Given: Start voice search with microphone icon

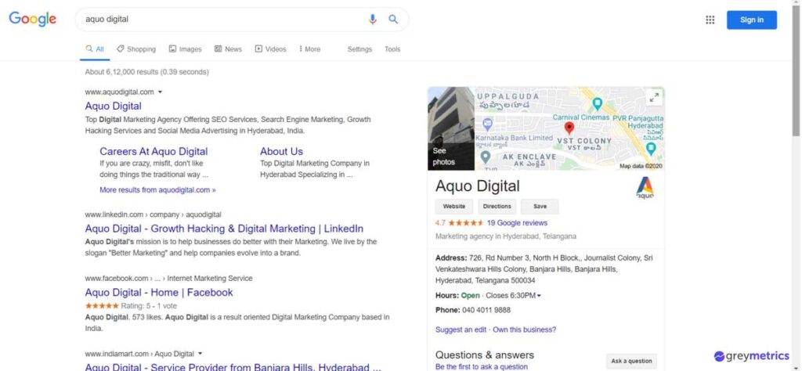Looking at the screenshot, I should click(372, 20).
